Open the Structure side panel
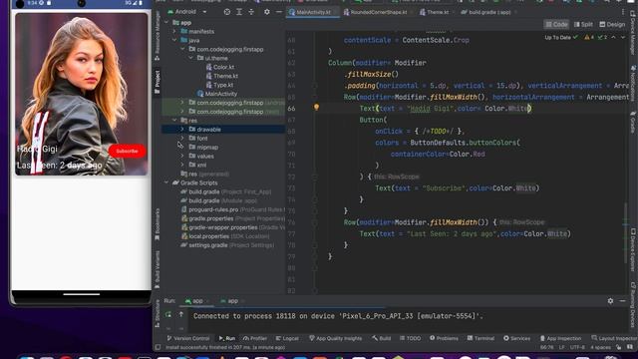Viewport: 638px width, 359px height. [x=158, y=313]
